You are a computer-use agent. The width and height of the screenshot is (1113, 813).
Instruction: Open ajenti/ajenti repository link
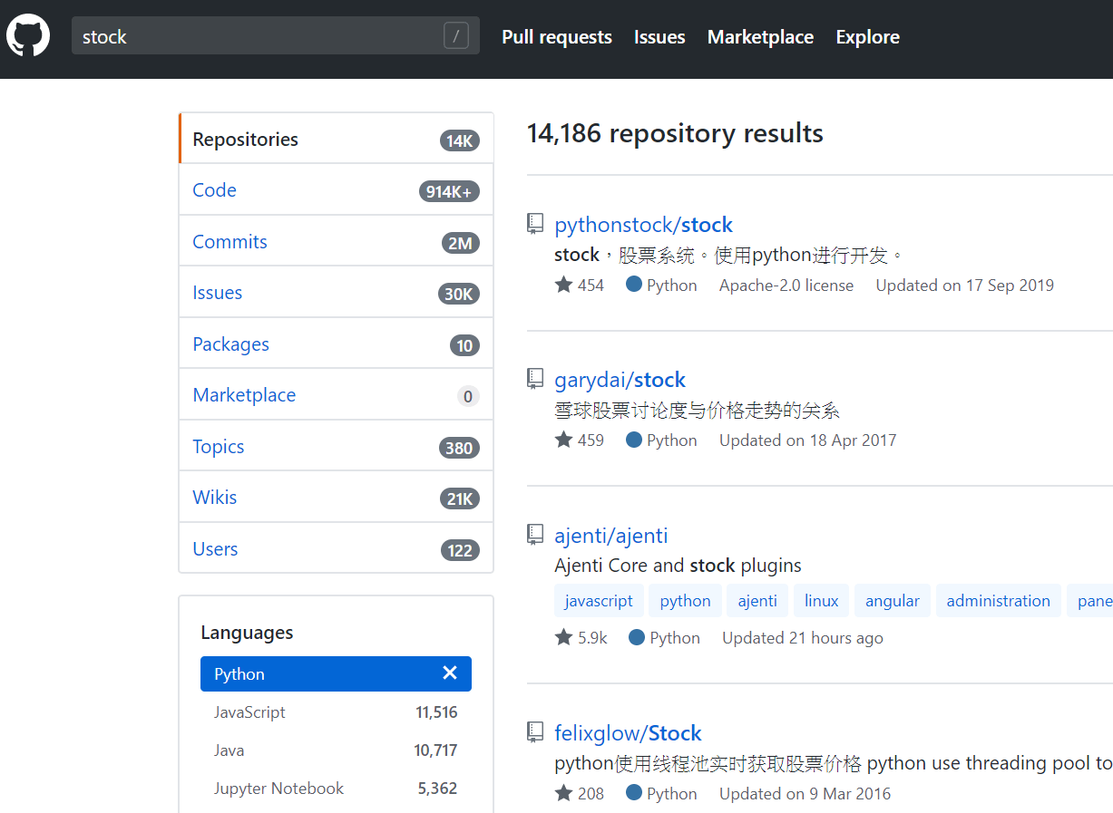coord(610,536)
